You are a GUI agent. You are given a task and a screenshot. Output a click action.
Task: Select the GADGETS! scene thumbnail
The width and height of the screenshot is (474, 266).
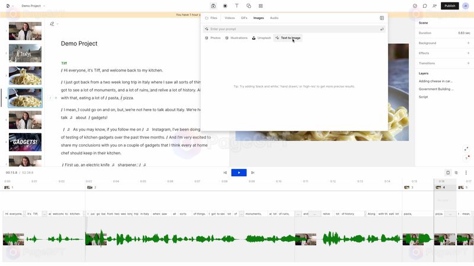click(25, 142)
